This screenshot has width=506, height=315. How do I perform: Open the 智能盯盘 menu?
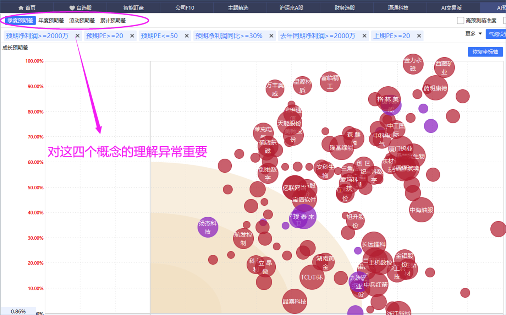134,8
